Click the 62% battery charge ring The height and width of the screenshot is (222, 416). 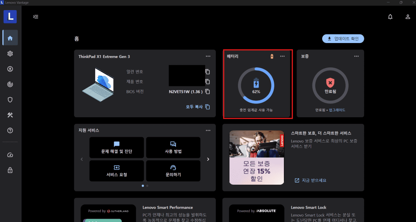click(256, 86)
